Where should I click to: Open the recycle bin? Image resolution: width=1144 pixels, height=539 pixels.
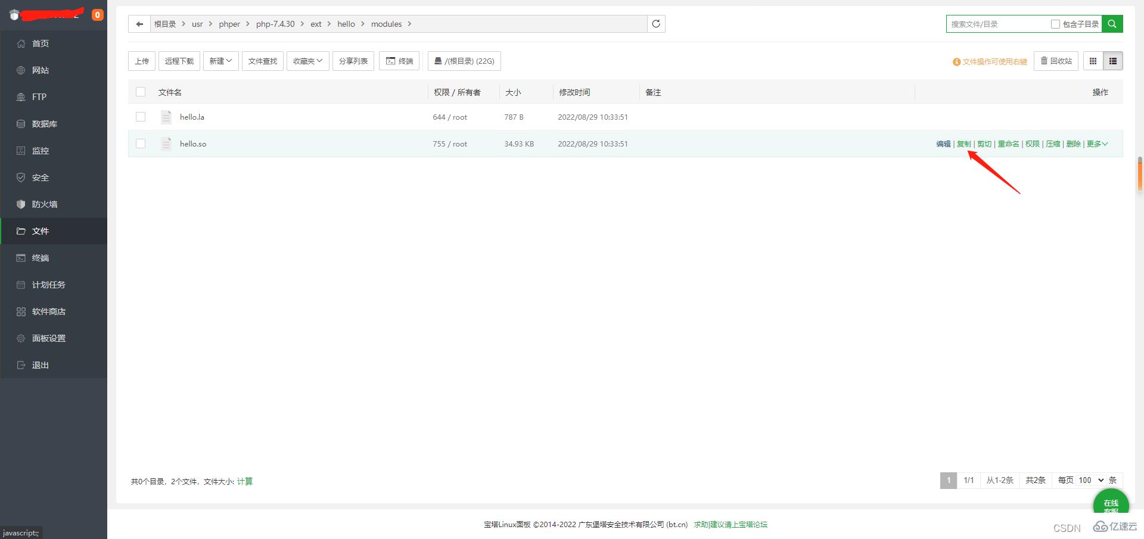coord(1056,61)
